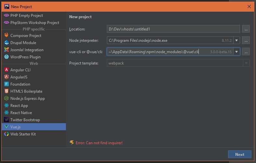Choose PhpStorm Workshop Project entry
The width and height of the screenshot is (256, 163).
point(34,23)
